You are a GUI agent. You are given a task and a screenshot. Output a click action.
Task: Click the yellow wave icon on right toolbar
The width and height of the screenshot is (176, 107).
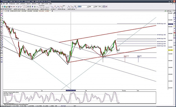coord(174,26)
